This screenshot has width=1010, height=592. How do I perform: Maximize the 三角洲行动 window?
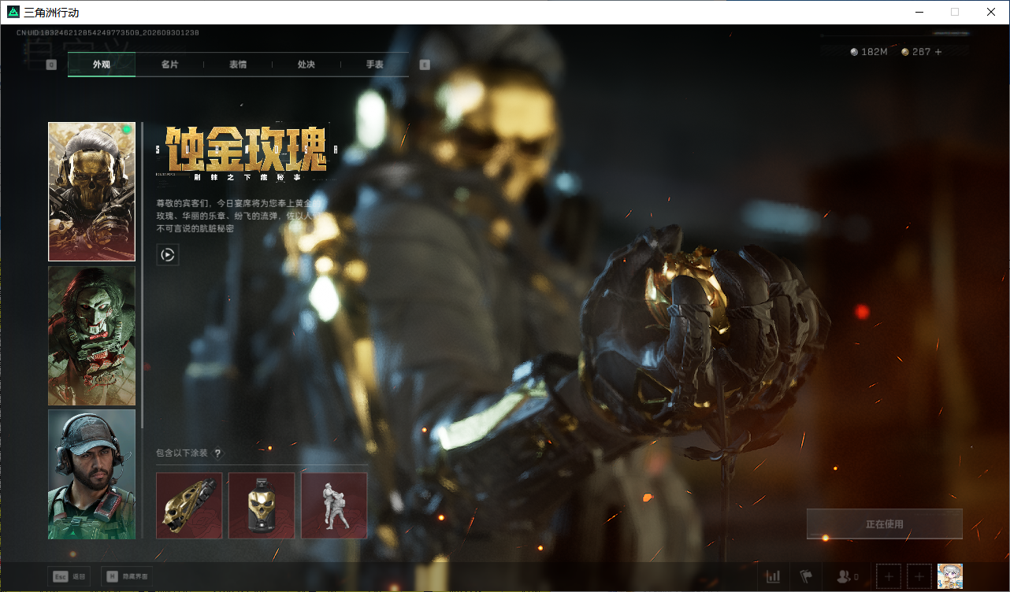955,12
